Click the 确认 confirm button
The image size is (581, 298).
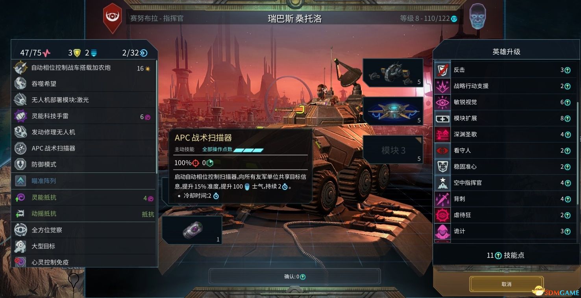click(295, 276)
